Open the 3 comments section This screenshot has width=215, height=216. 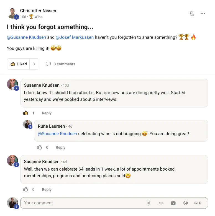pyautogui.click(x=60, y=64)
